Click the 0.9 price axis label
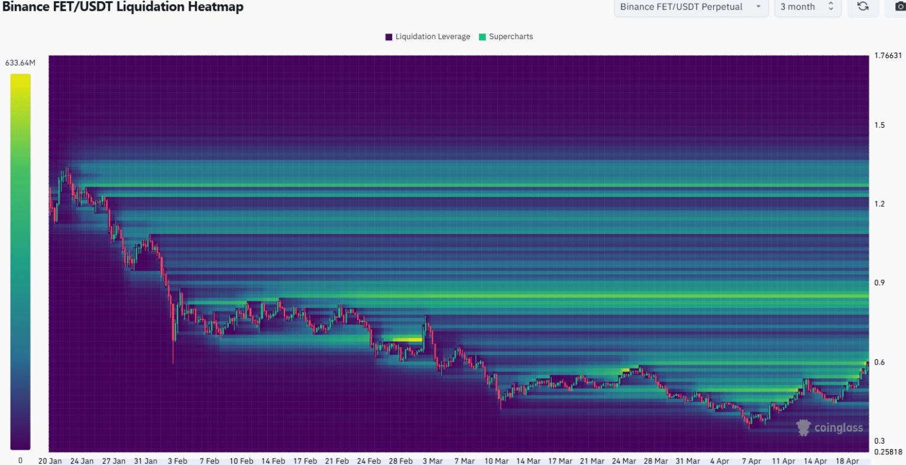Viewport: 906px width, 465px height. pyautogui.click(x=879, y=282)
